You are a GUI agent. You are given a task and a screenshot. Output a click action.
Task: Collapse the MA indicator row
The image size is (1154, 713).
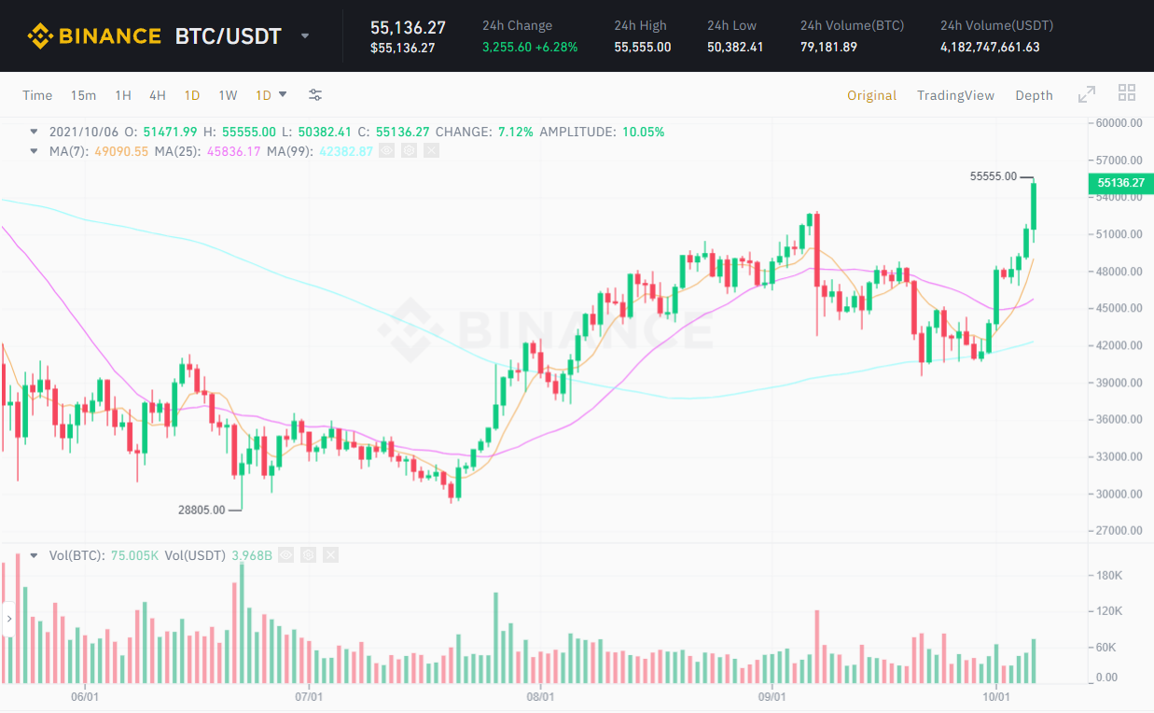pyautogui.click(x=35, y=150)
